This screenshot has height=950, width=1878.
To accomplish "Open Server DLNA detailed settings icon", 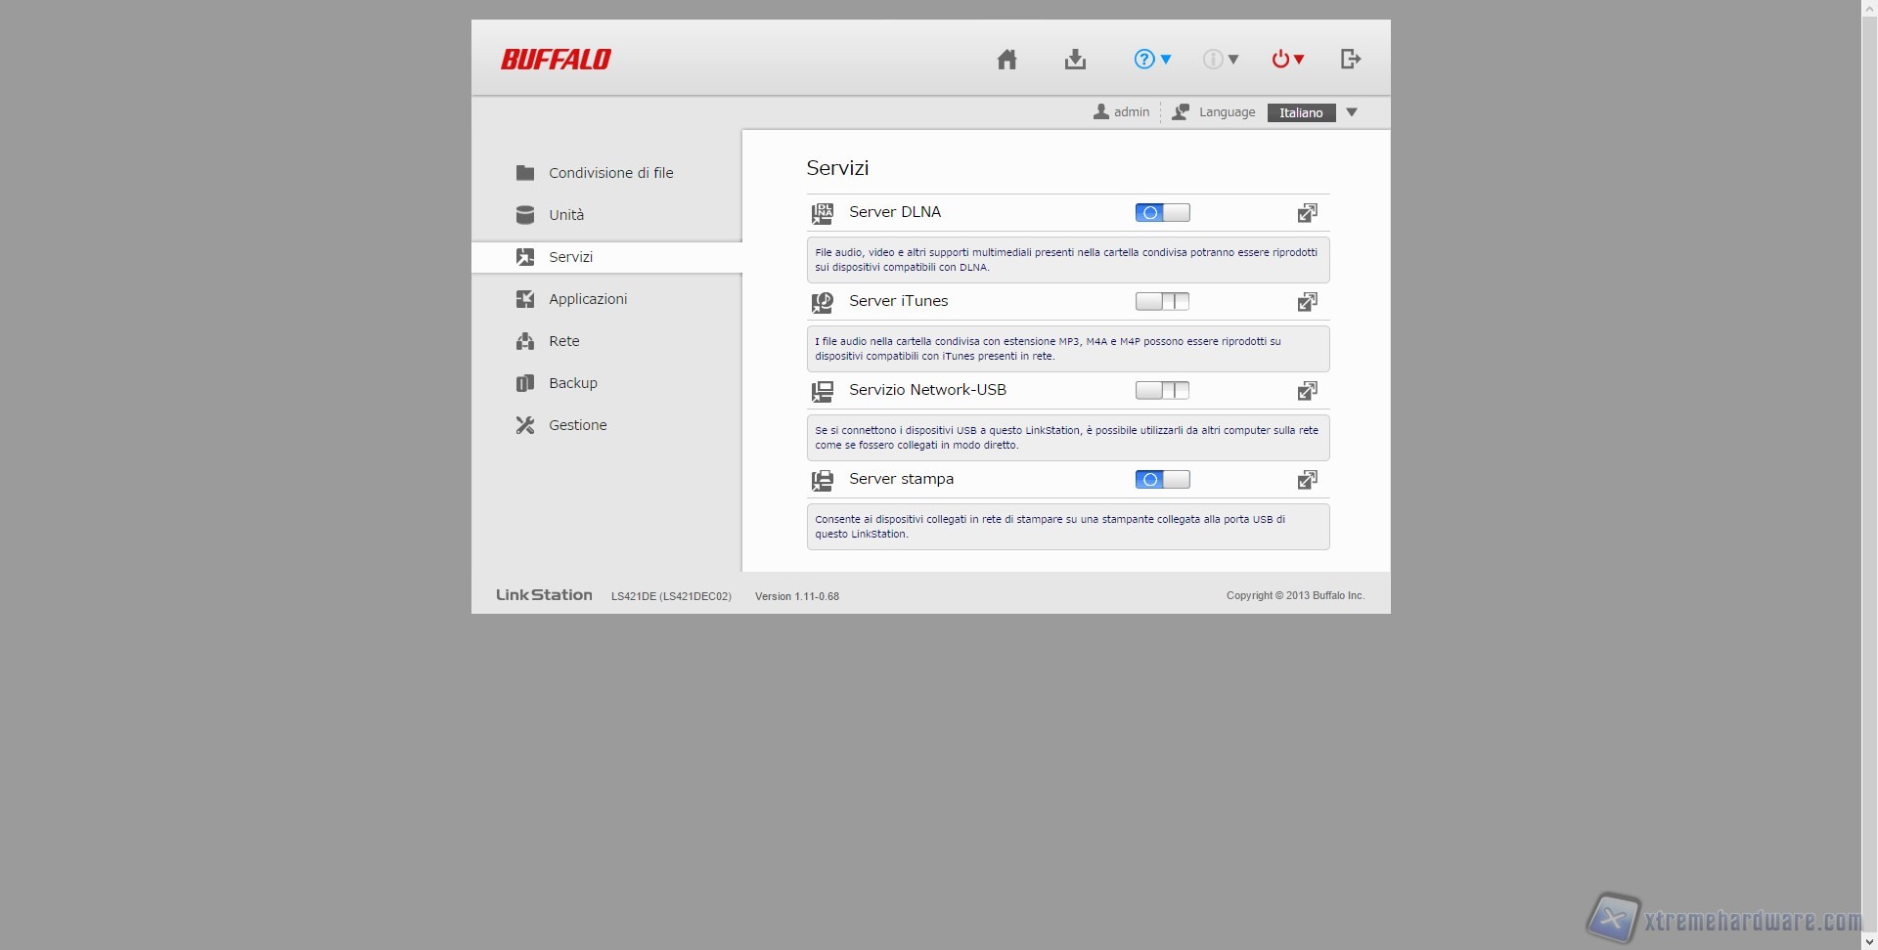I will [x=1307, y=213].
